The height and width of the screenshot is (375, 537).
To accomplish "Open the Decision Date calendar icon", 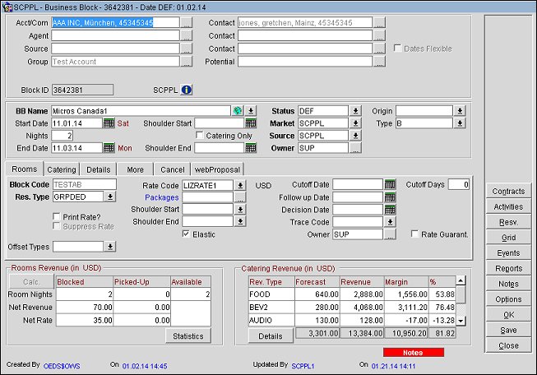I will (x=390, y=210).
